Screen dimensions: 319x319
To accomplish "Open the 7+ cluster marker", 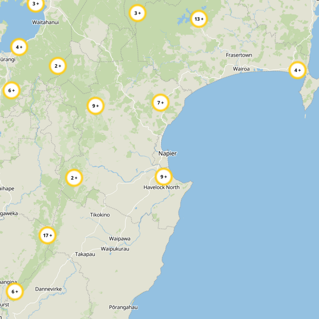I will pyautogui.click(x=161, y=103).
